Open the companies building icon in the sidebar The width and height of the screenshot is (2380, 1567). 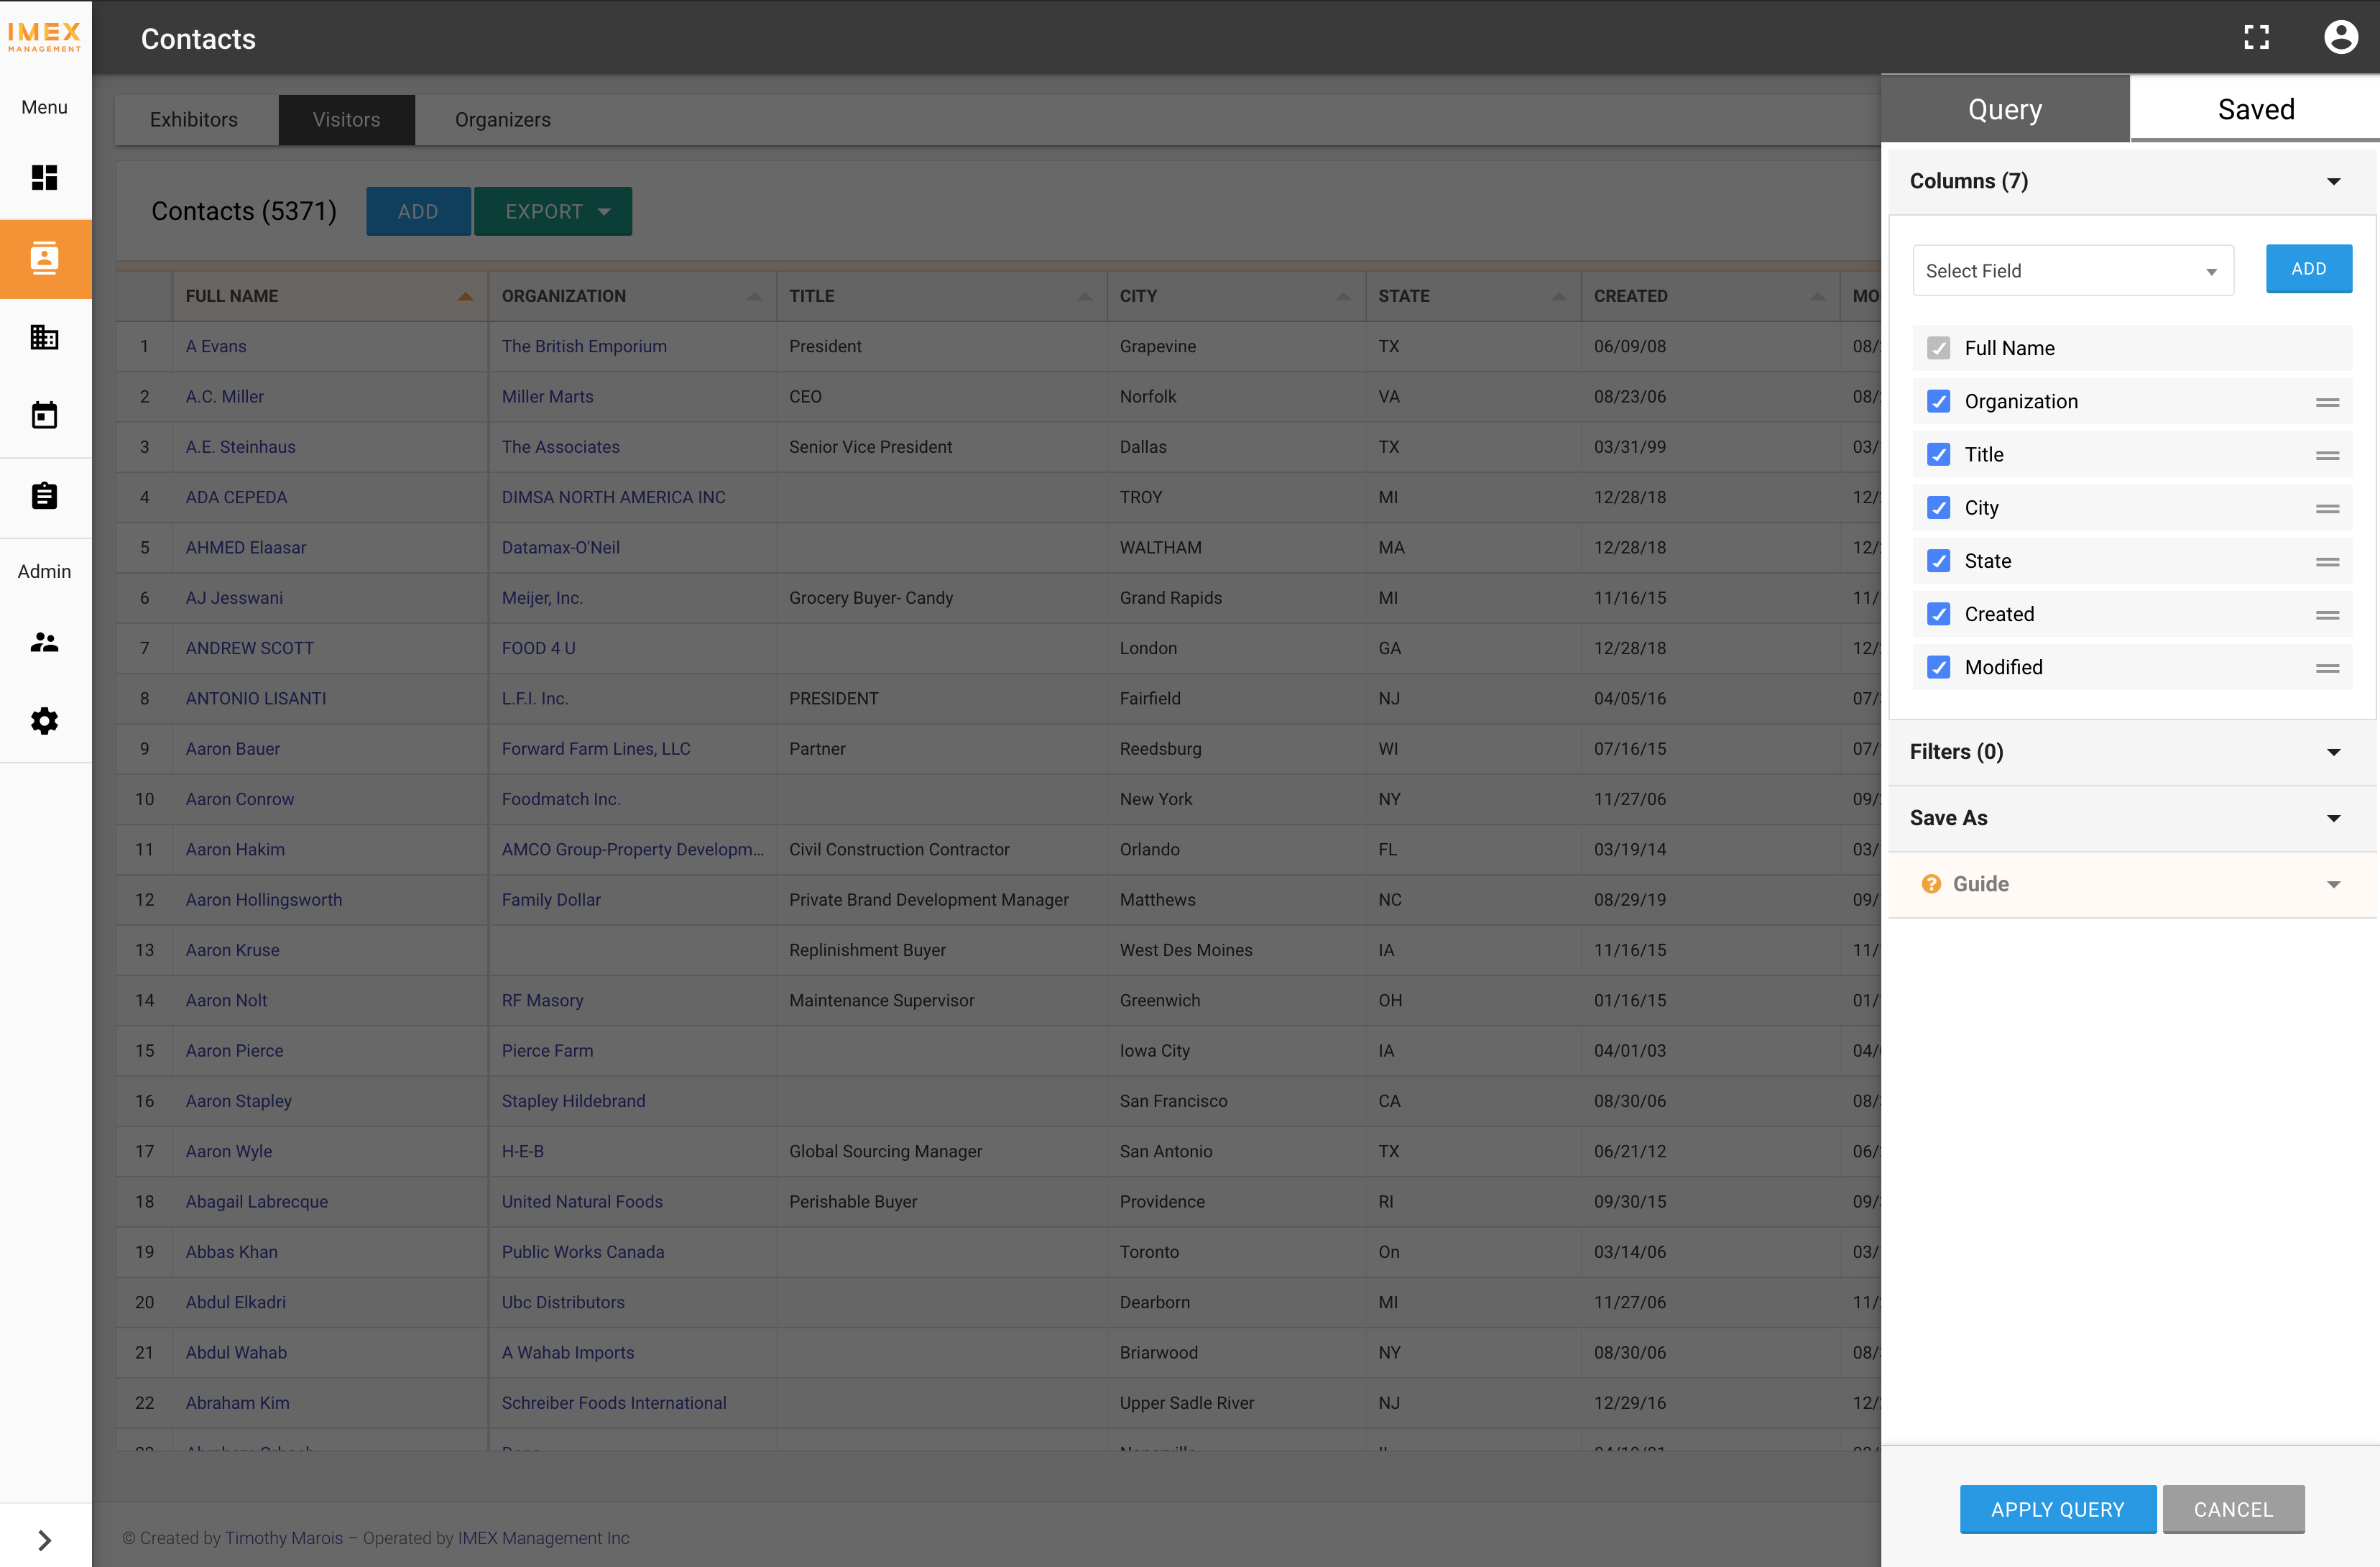coord(44,337)
